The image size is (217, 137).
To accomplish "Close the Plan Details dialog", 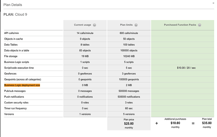I will tap(214, 3).
